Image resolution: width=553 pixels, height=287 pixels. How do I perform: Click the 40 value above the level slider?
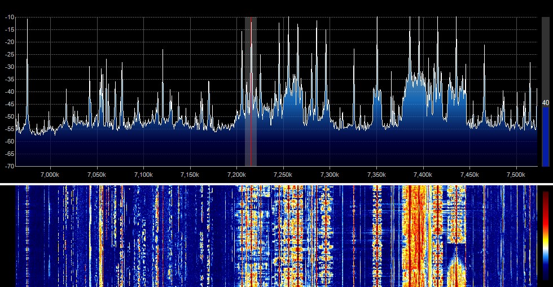pyautogui.click(x=545, y=103)
